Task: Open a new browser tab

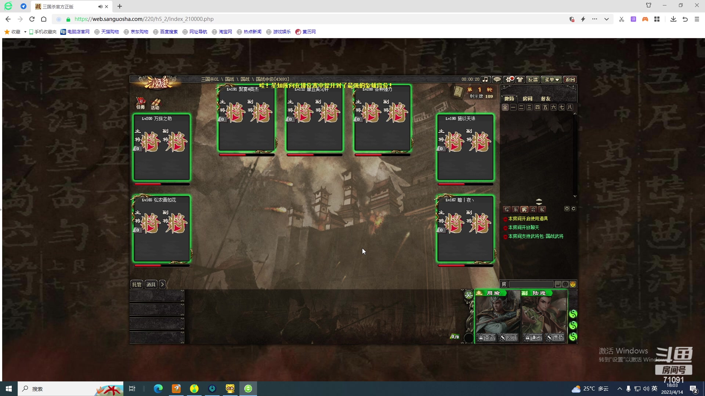Action: point(120,6)
